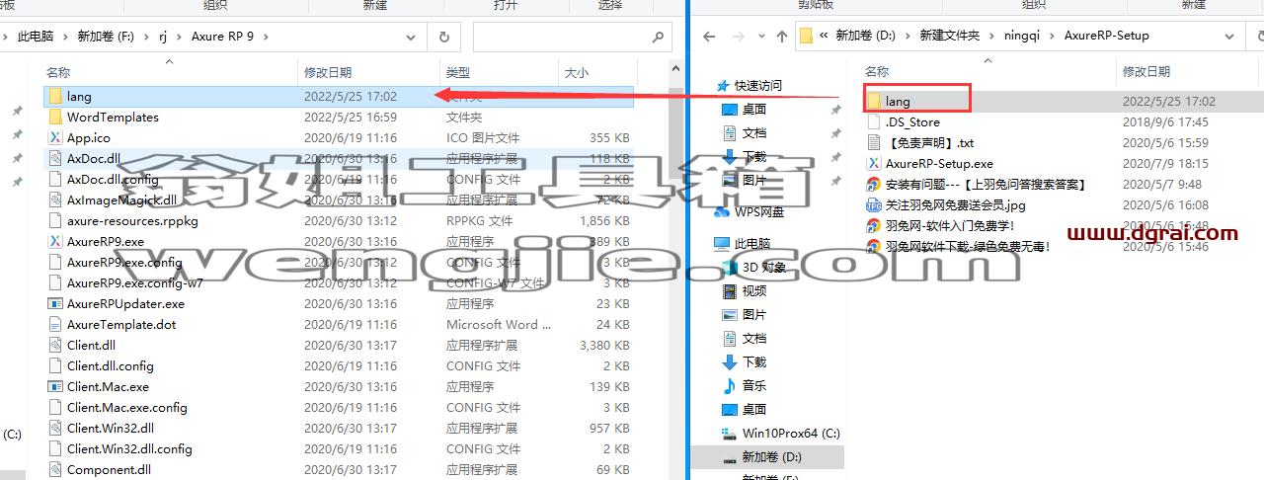This screenshot has height=480, width=1264.
Task: Click the 关注羽兔网免费送会员.jpg image icon
Action: [x=874, y=205]
